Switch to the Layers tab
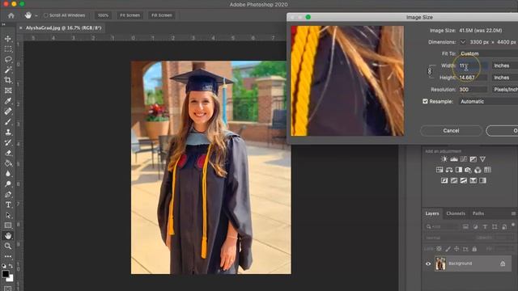 432,213
